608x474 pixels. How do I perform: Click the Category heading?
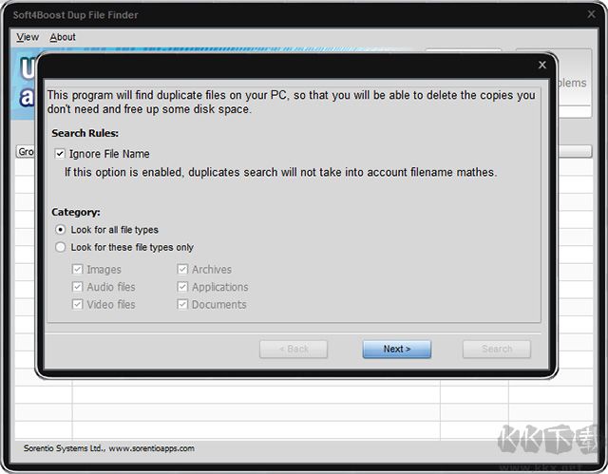(76, 212)
